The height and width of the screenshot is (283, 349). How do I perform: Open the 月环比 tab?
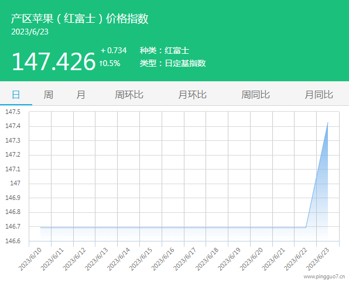192,95
